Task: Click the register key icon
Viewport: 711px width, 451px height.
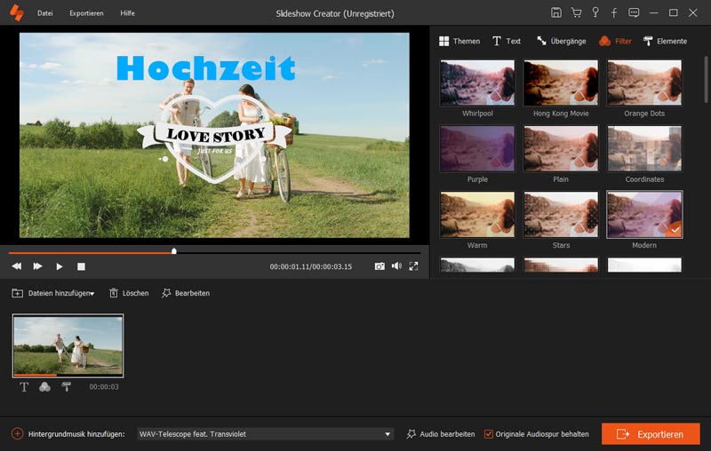Action: (595, 12)
